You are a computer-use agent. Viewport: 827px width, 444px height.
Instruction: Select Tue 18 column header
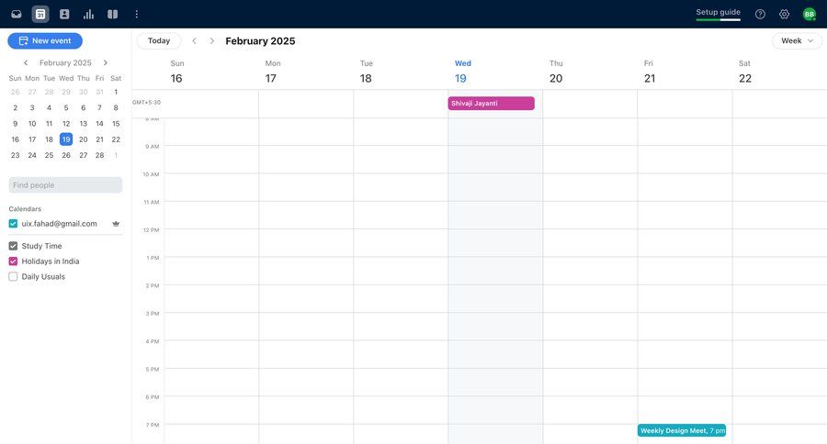[x=366, y=72]
